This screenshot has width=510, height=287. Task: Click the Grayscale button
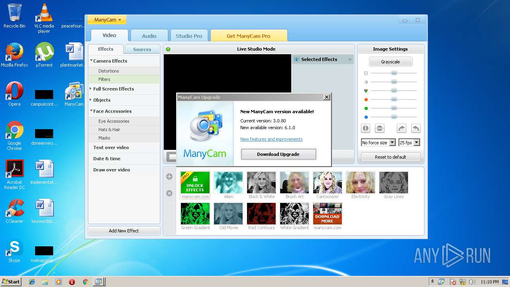(x=390, y=62)
